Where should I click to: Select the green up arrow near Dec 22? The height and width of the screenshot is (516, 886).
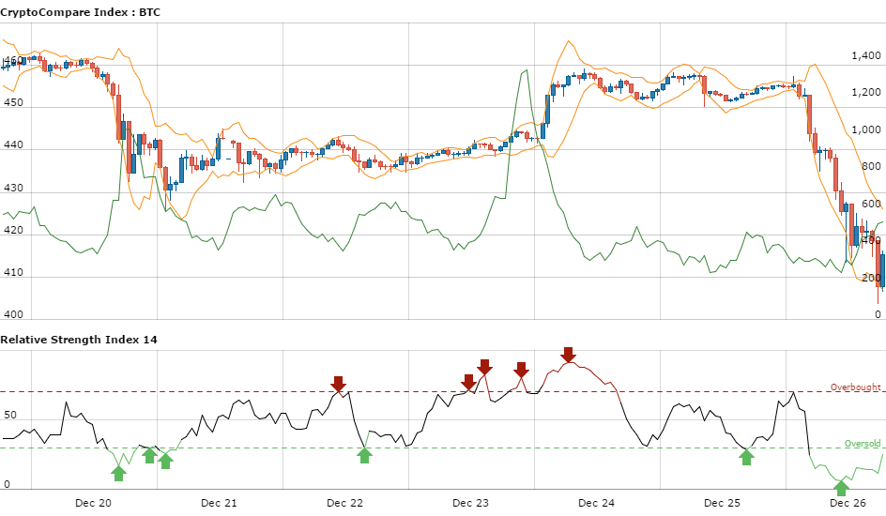pyautogui.click(x=364, y=455)
